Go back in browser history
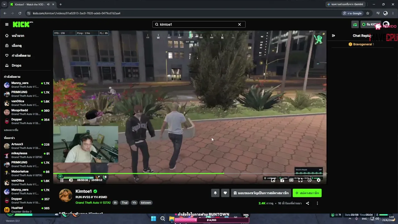 (5, 13)
